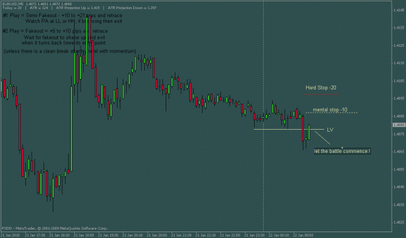Select the 'LV' label

pos(330,130)
